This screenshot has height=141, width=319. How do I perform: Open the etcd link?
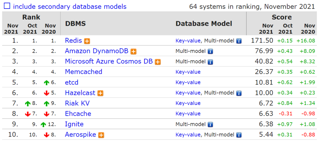71,82
